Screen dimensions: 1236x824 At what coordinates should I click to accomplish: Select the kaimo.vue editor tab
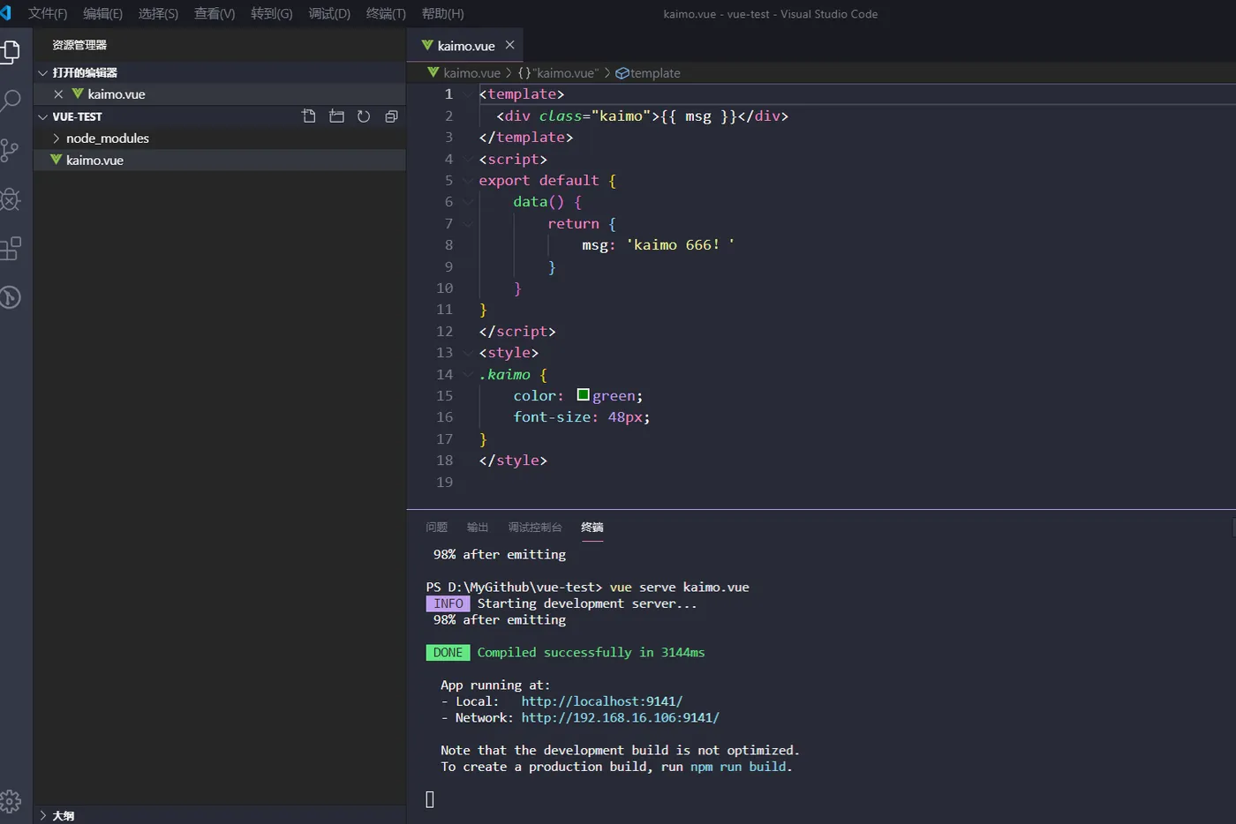(465, 45)
